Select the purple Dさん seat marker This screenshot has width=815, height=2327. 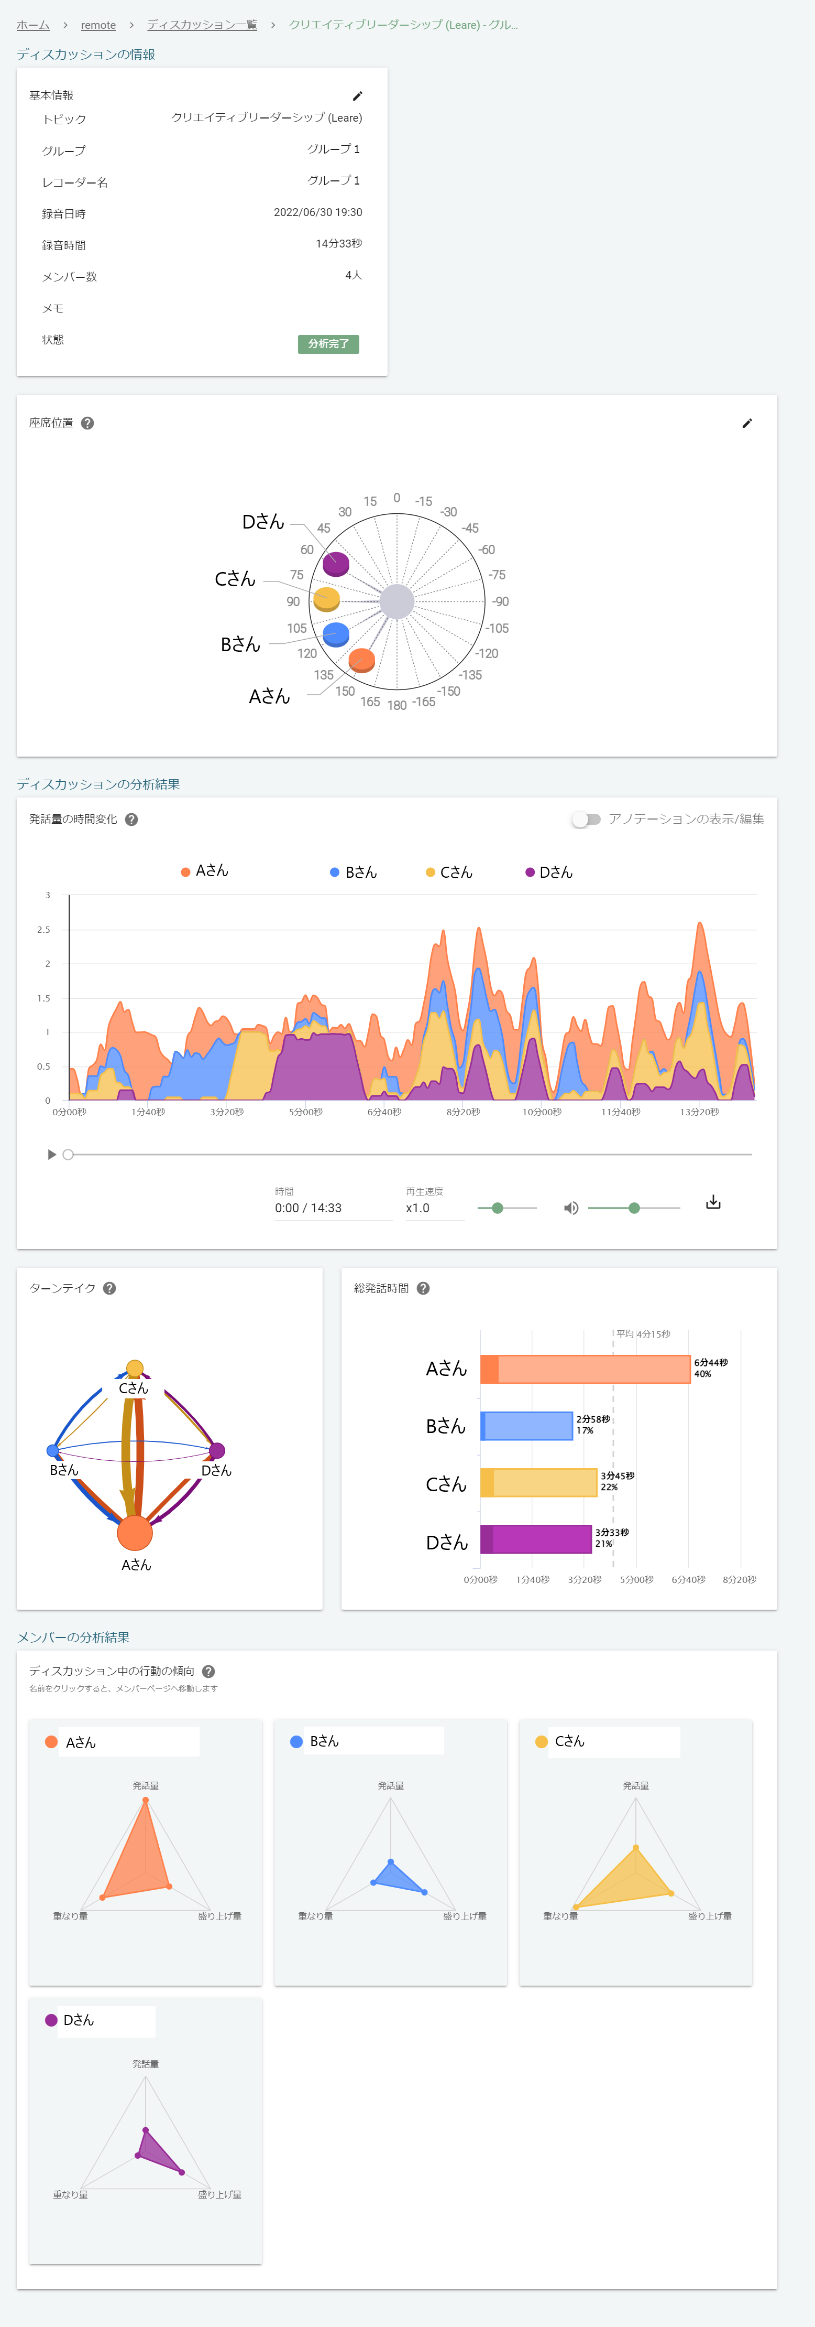[x=336, y=564]
